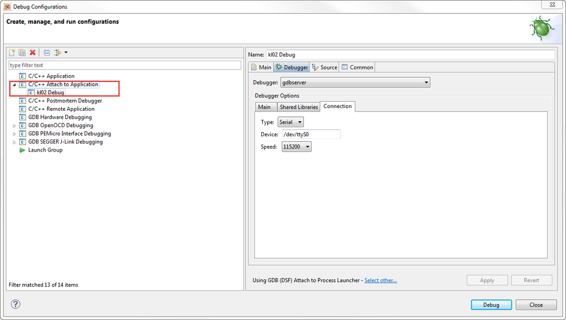The width and height of the screenshot is (566, 320).
Task: Click the Filter launch configurations icon
Action: [x=57, y=53]
